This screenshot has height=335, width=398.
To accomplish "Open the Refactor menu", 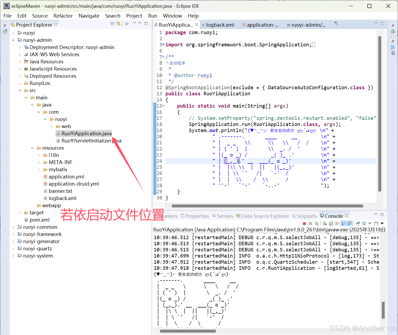I will click(x=63, y=16).
